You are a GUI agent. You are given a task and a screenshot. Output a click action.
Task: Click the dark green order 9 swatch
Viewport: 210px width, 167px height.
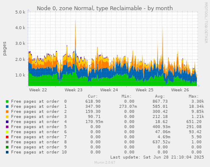tap(7, 147)
